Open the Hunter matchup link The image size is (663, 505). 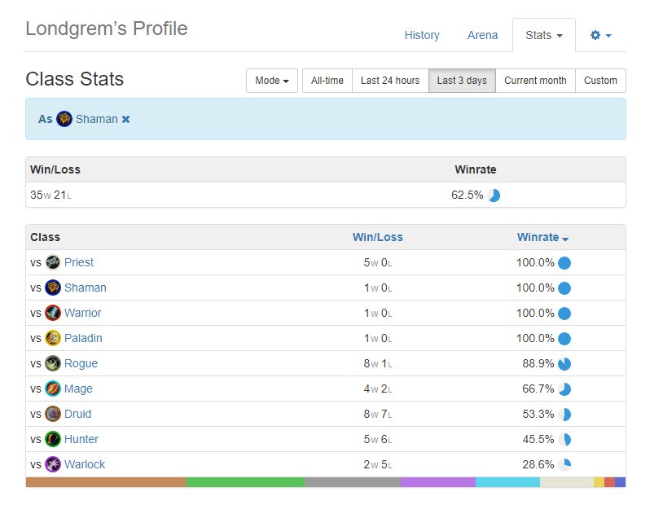click(81, 439)
